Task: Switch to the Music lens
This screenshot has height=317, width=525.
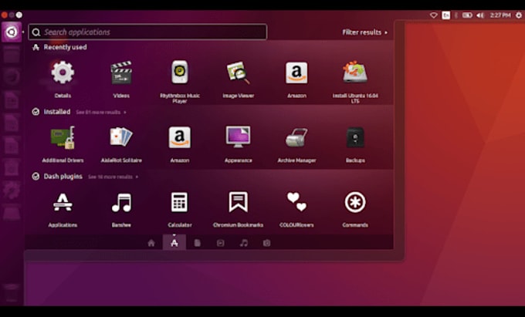Action: click(244, 243)
